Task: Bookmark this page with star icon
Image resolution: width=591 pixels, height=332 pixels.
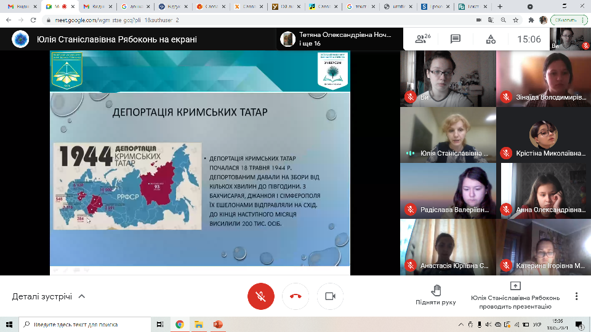Action: pyautogui.click(x=516, y=20)
